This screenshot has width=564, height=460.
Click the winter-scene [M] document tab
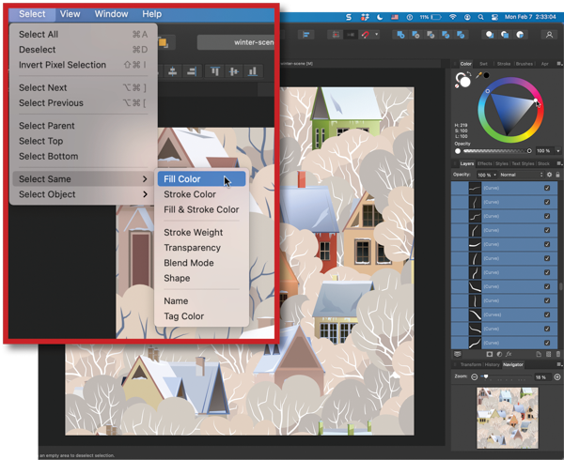click(x=296, y=64)
